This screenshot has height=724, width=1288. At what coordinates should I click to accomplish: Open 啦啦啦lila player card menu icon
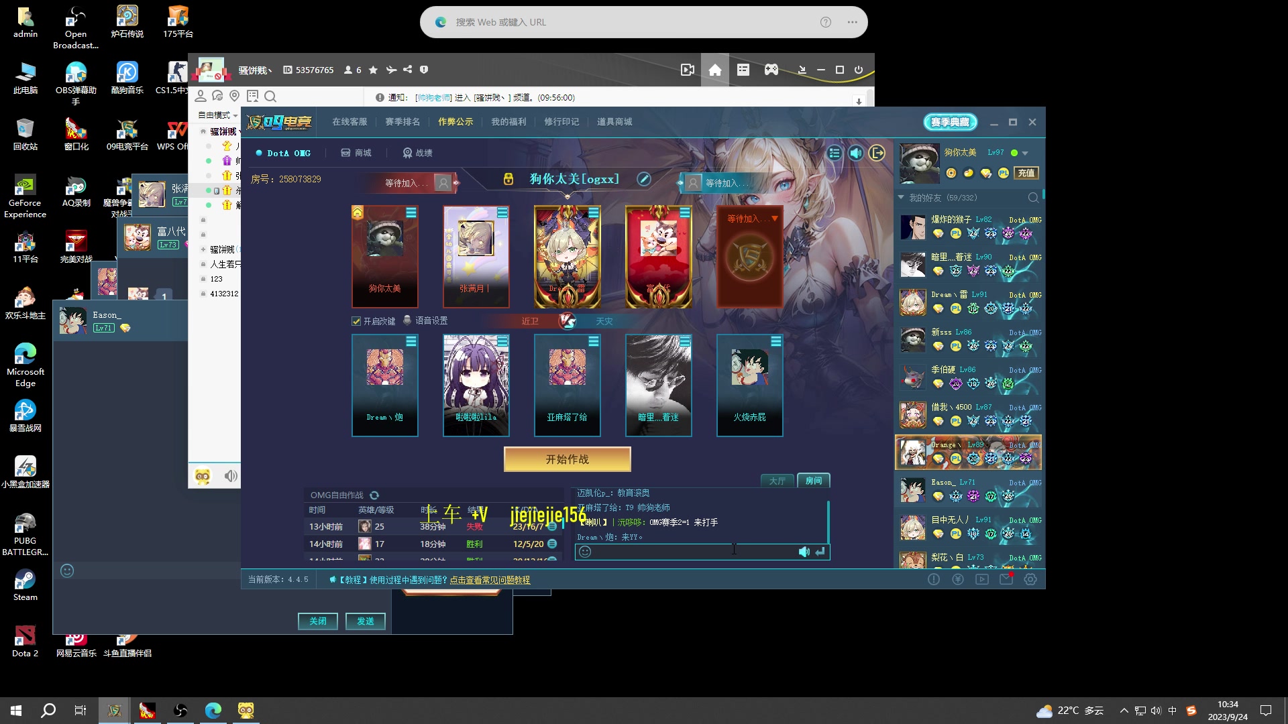tap(502, 341)
